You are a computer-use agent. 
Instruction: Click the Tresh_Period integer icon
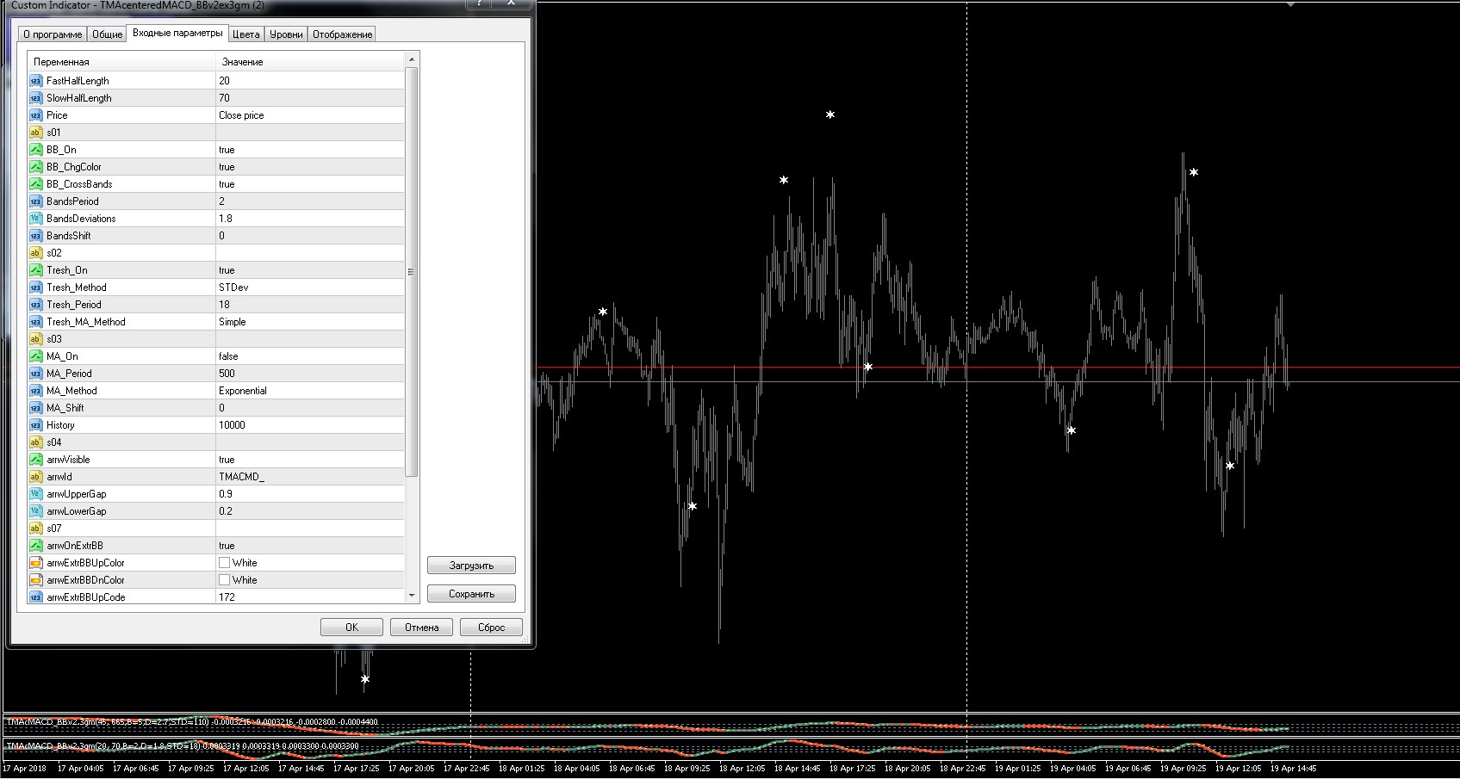click(x=36, y=305)
